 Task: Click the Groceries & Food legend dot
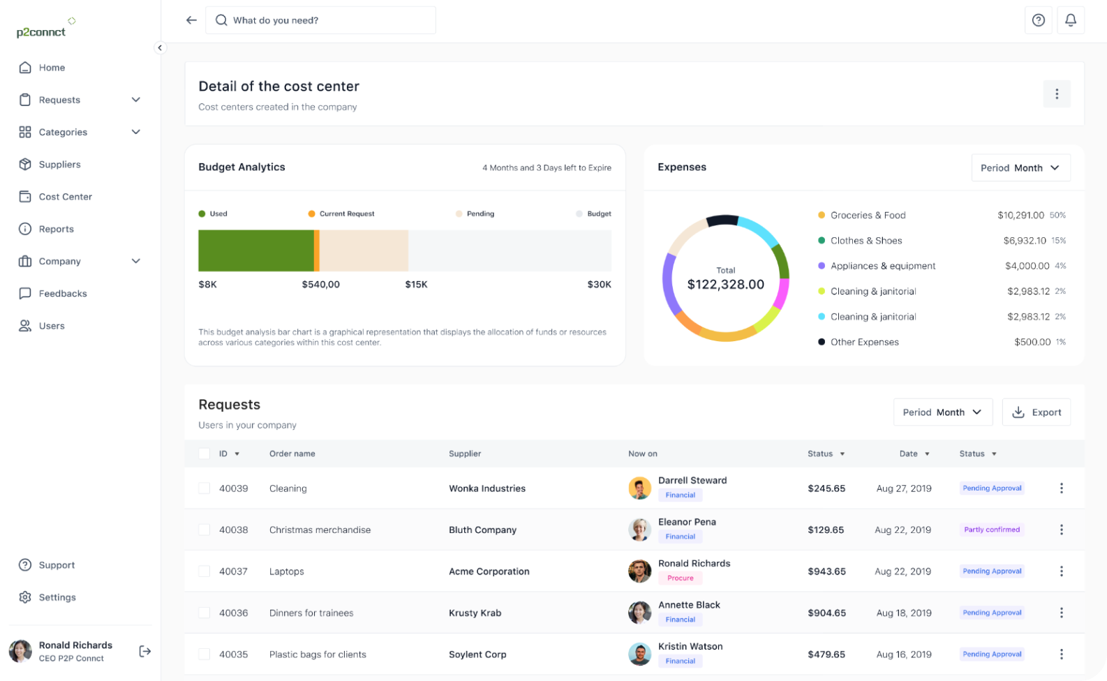[822, 215]
